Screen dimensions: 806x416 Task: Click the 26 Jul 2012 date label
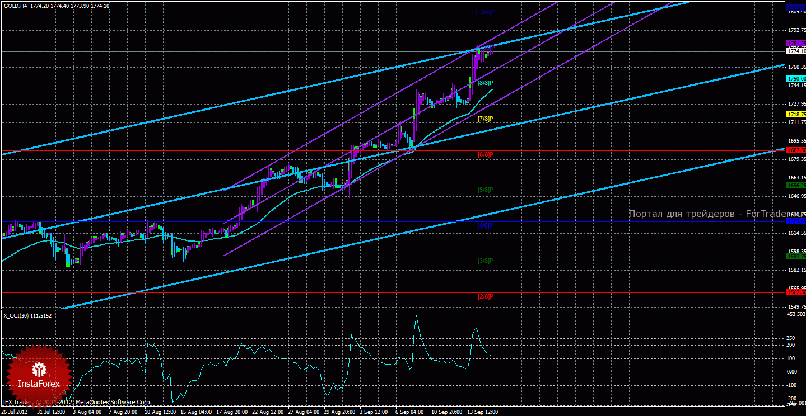[15, 412]
